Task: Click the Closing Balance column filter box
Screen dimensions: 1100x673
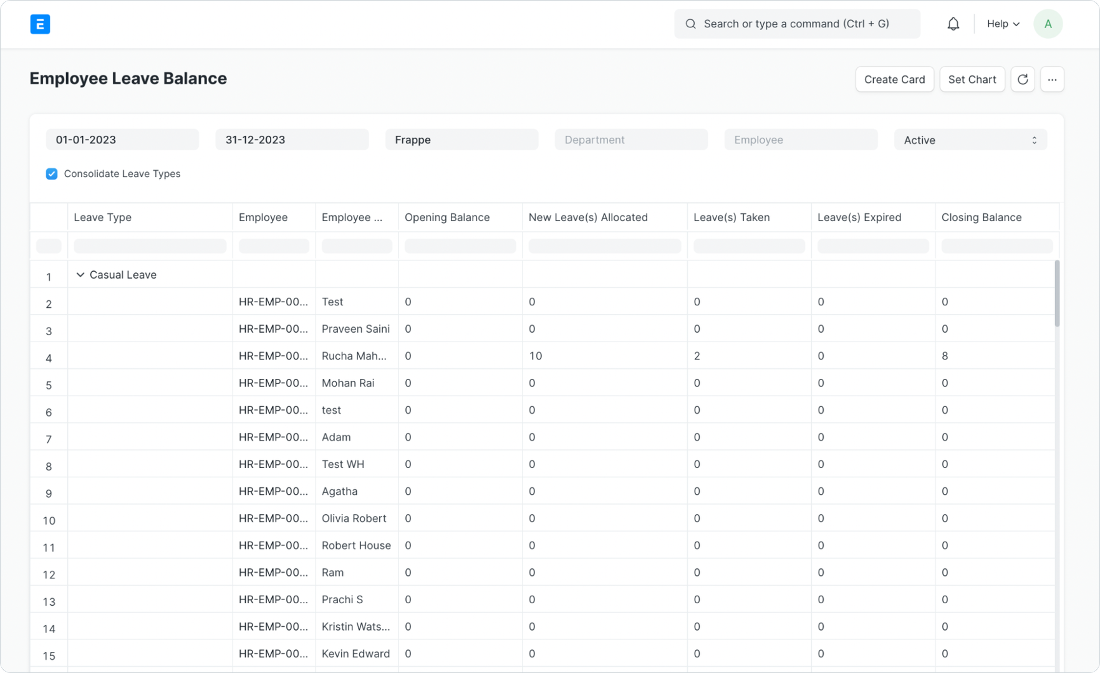Action: (997, 246)
